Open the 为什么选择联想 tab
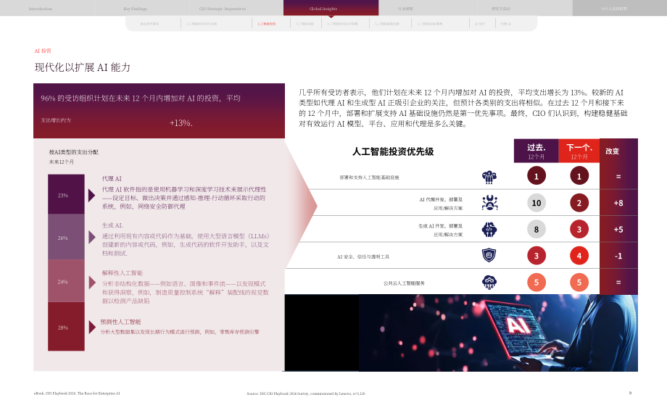Screen dimensions: 667x405 [x=614, y=9]
